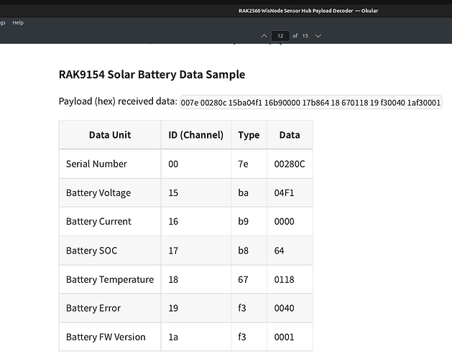Click the RAK9154 Solar Battery Data Sample heading

click(152, 75)
